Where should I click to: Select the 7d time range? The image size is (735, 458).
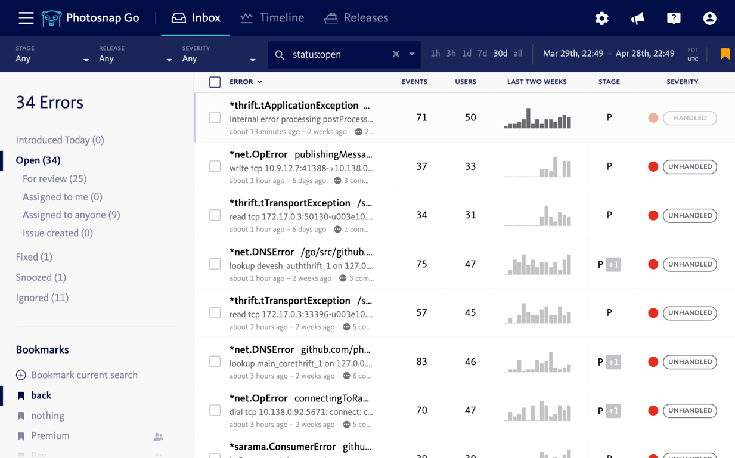(x=482, y=54)
